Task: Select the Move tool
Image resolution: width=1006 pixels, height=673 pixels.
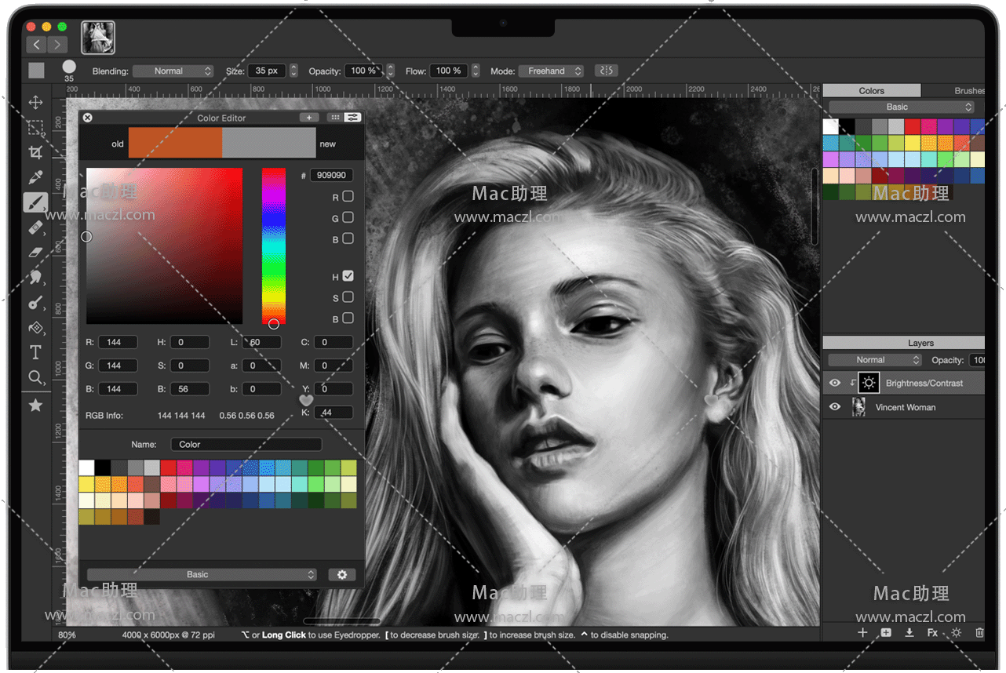Action: pos(35,103)
